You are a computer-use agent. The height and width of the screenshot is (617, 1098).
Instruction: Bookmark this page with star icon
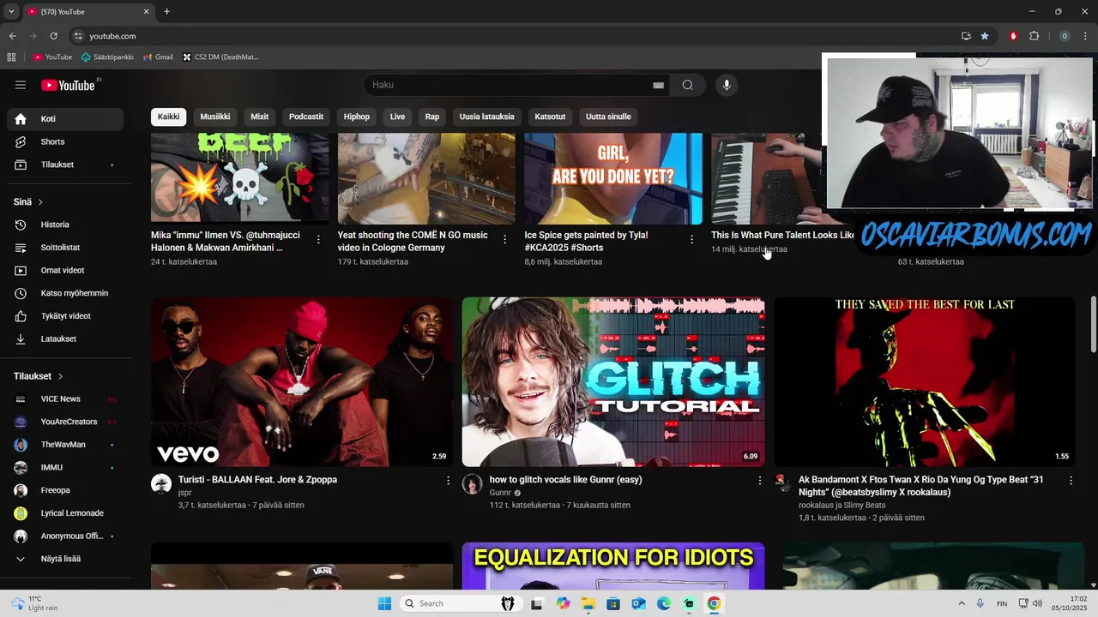[x=985, y=36]
